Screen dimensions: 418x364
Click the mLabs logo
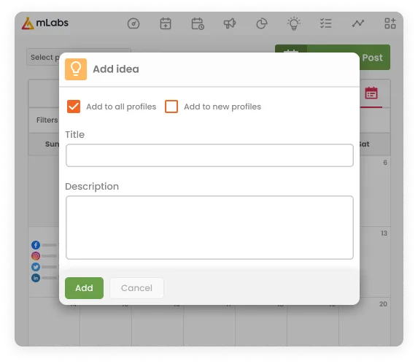pos(45,23)
